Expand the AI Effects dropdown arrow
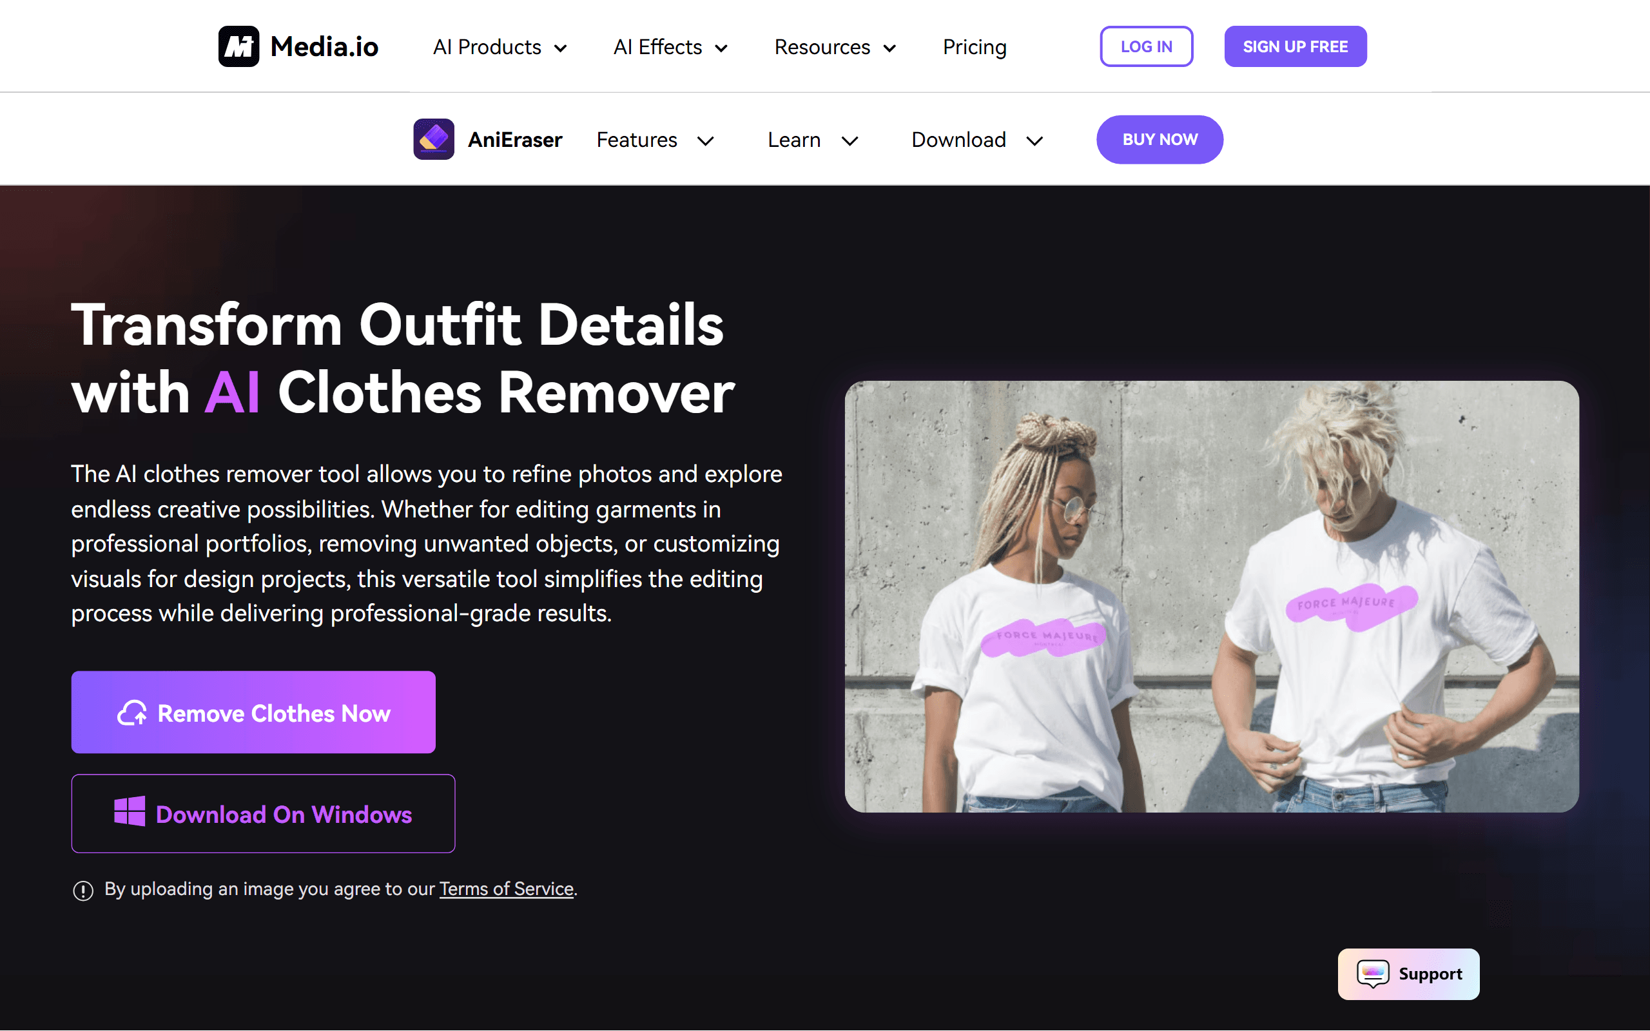 click(x=721, y=48)
